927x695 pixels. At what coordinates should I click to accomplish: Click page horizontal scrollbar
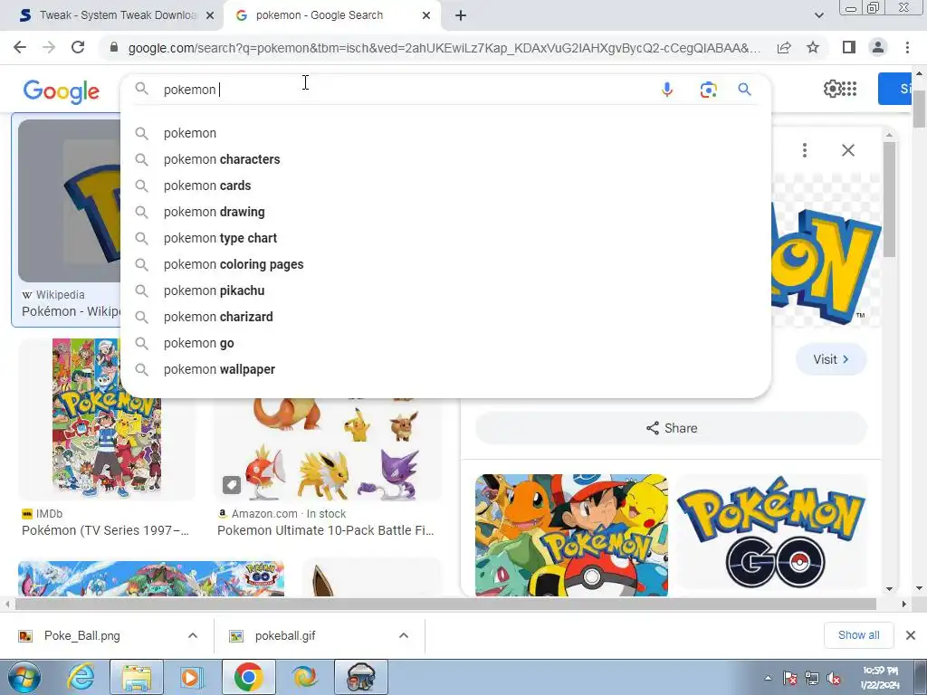tap(445, 604)
